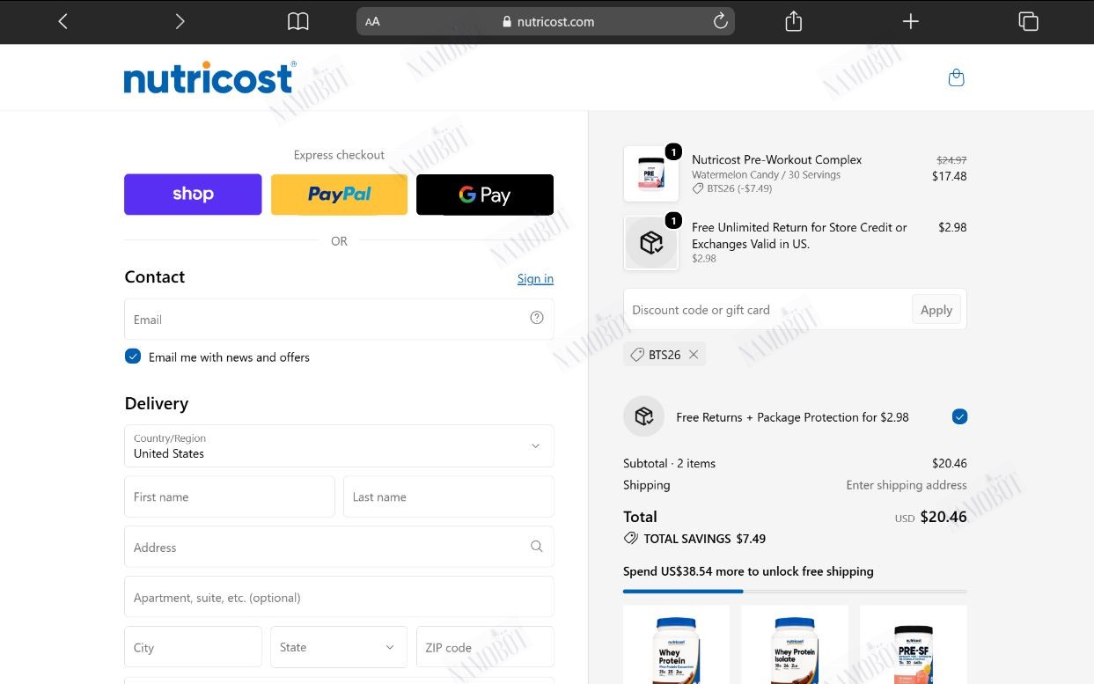Image resolution: width=1094 pixels, height=684 pixels.
Task: Select the Whey Protein Isolate product card
Action: pyautogui.click(x=795, y=644)
